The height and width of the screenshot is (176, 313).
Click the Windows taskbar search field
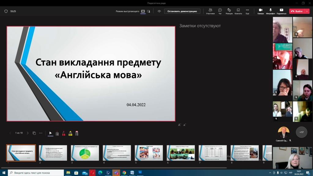click(x=36, y=173)
